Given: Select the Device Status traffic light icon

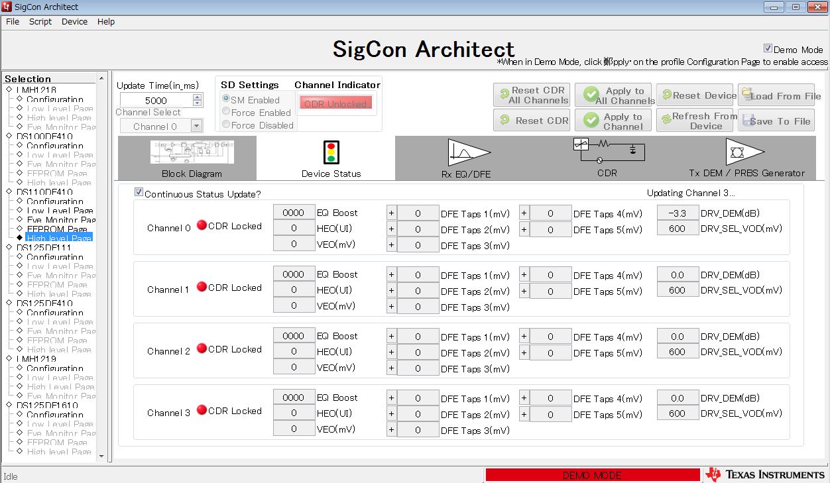Looking at the screenshot, I should tap(331, 152).
